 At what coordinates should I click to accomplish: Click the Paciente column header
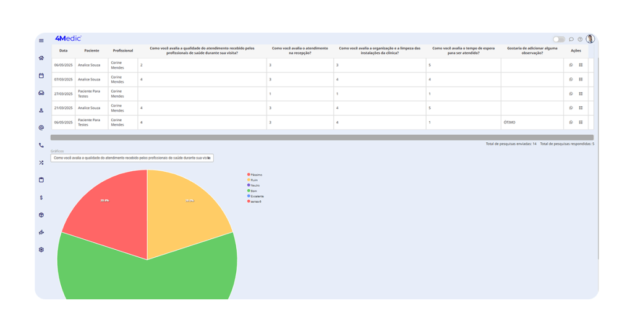(91, 51)
